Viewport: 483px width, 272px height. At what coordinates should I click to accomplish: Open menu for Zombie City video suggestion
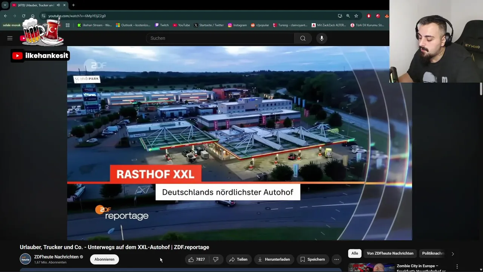point(457,267)
